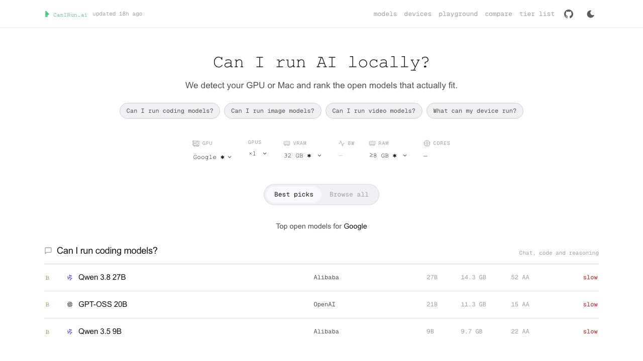Viewport: 643px width, 361px height.
Task: Click the GPU chip icon label
Action: [x=196, y=143]
